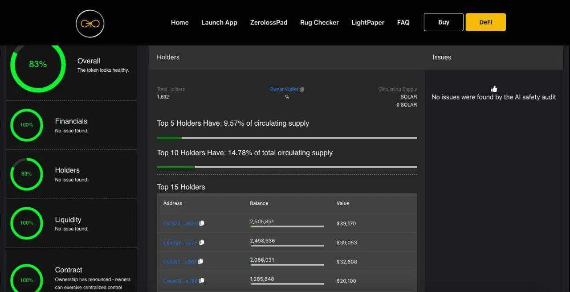Click 'Ownership has renounced' contract note
The height and width of the screenshot is (292, 570).
(x=93, y=284)
